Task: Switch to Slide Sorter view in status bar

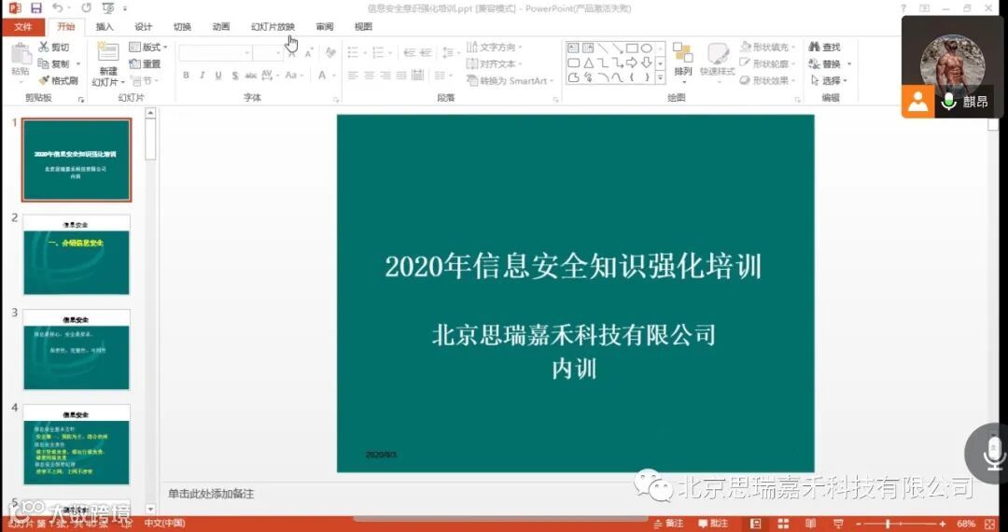Action: pos(783,525)
